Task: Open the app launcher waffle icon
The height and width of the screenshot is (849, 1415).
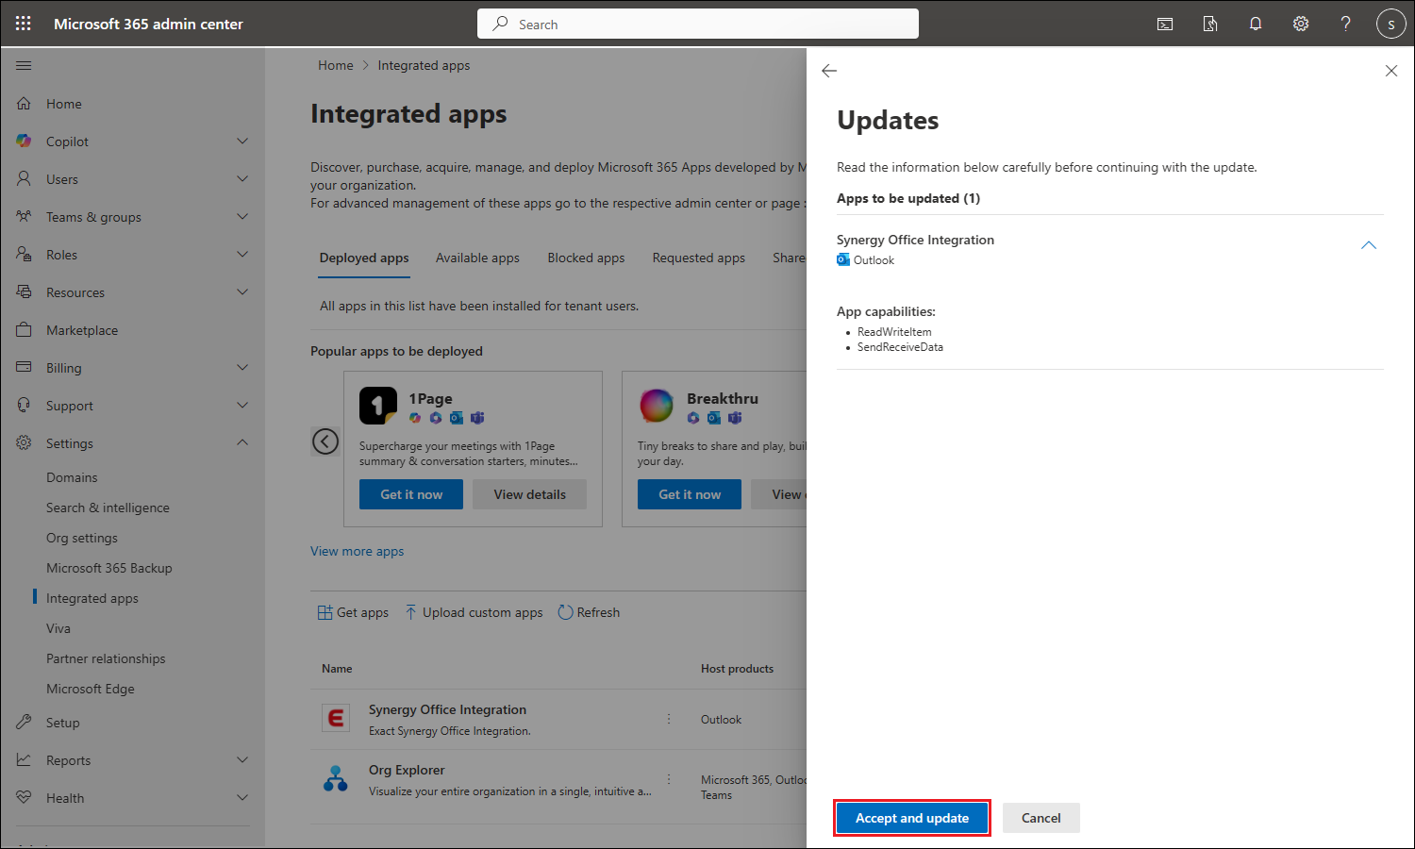Action: pos(24,24)
